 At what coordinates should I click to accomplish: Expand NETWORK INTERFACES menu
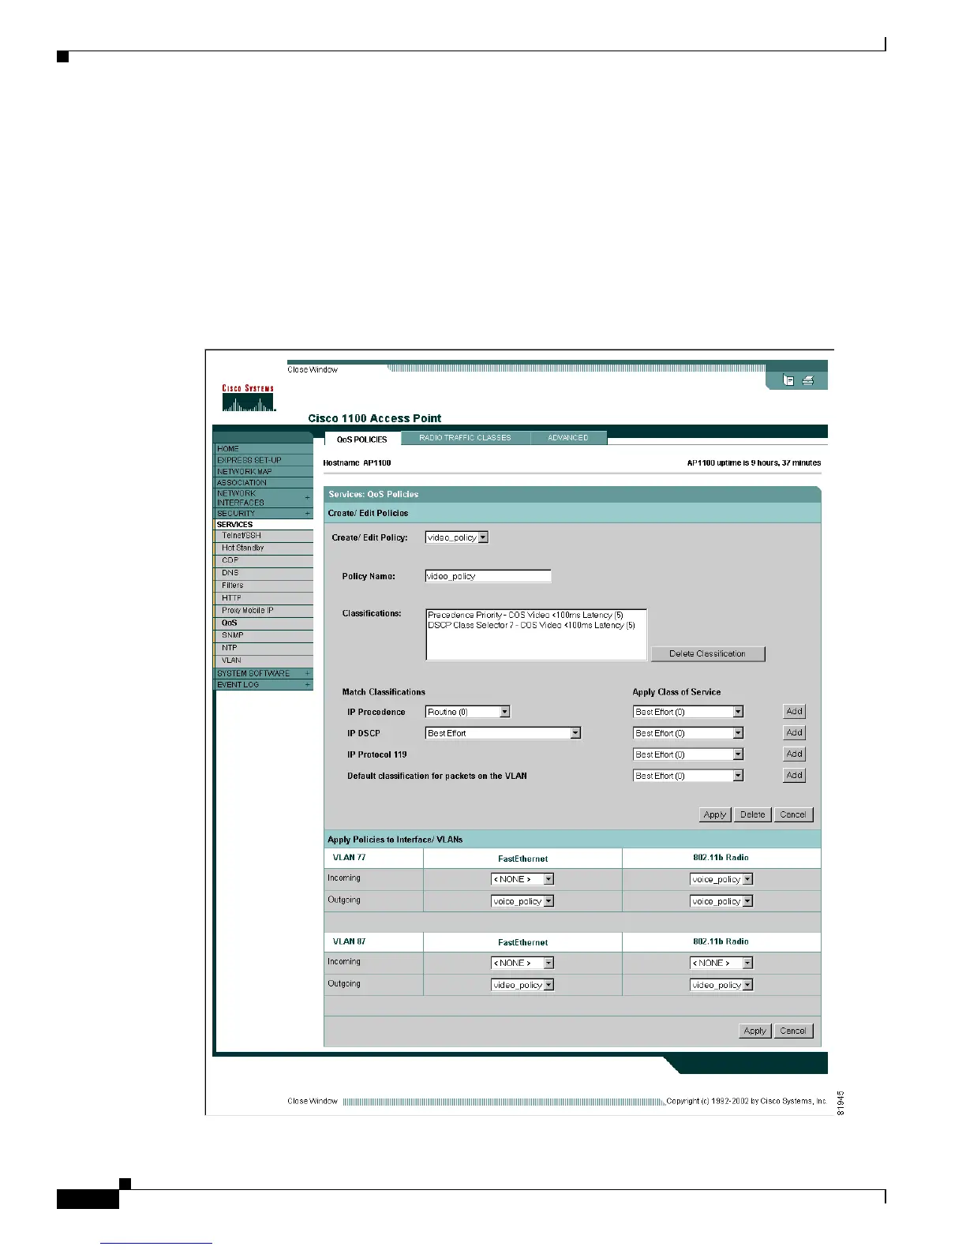pos(264,498)
